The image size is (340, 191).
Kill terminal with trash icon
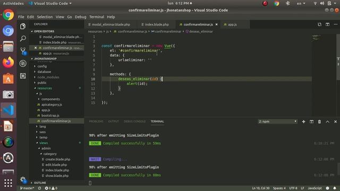tap(319, 121)
